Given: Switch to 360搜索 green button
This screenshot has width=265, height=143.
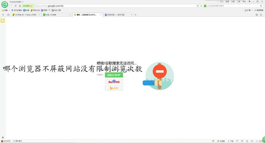Looking at the screenshot, I should click(x=114, y=75).
